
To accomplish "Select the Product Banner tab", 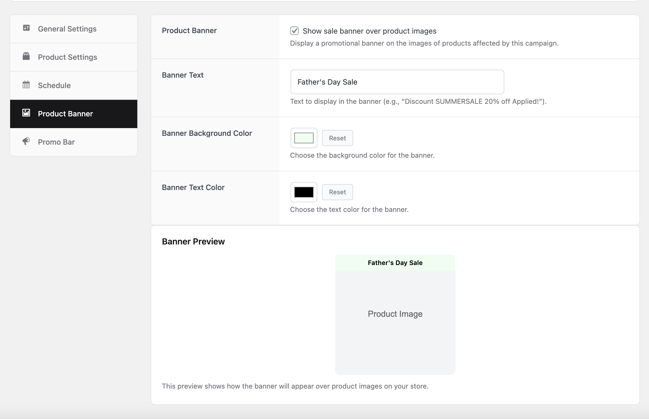I will point(73,114).
